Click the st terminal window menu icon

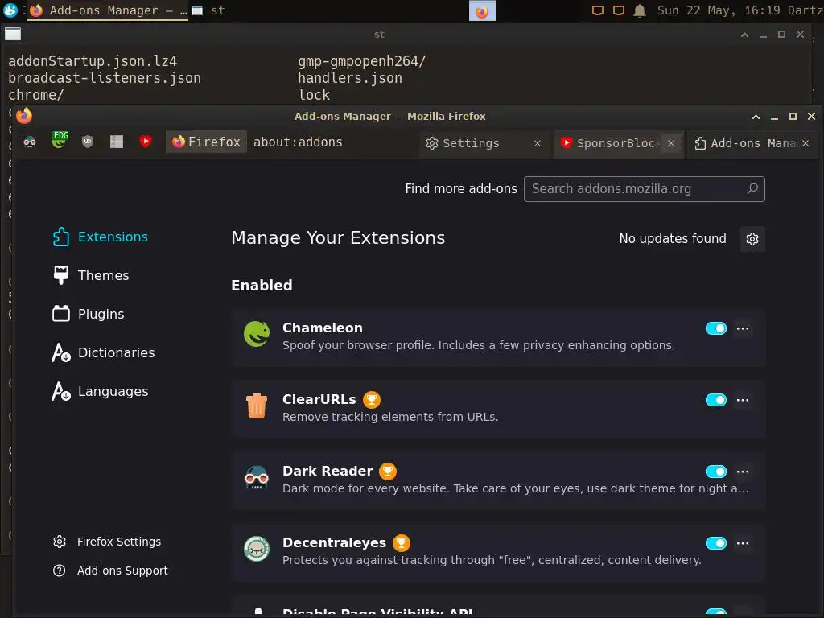pyautogui.click(x=13, y=34)
